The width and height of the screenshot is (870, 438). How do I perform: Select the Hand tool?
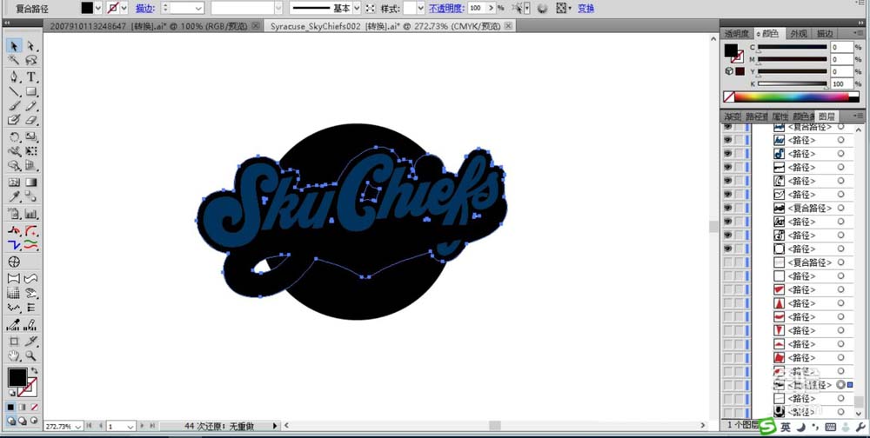point(15,355)
